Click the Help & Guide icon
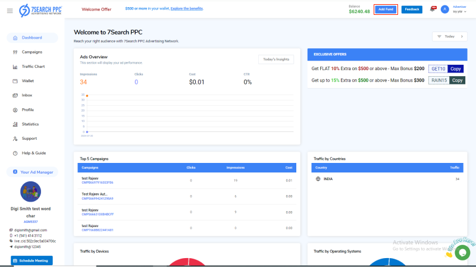The image size is (476, 267). click(15, 153)
